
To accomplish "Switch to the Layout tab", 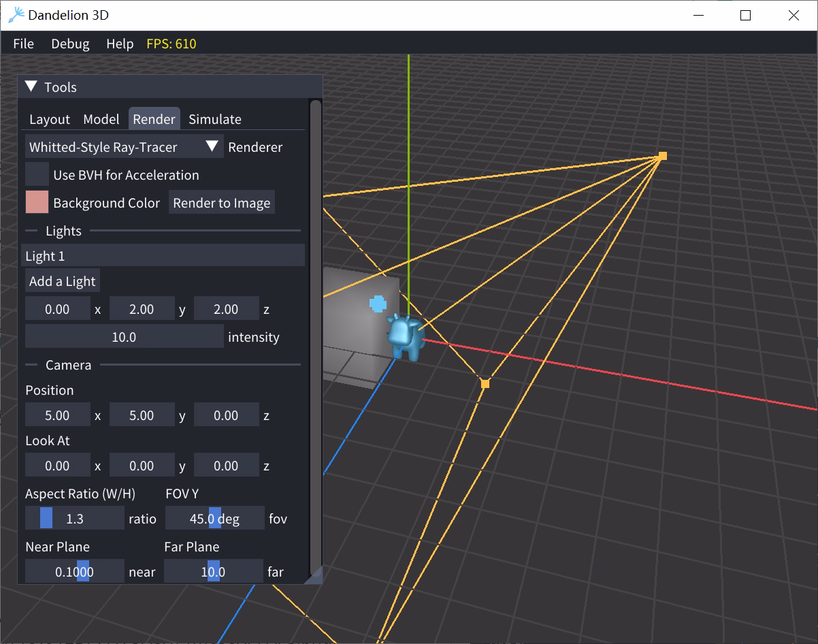I will 49,119.
